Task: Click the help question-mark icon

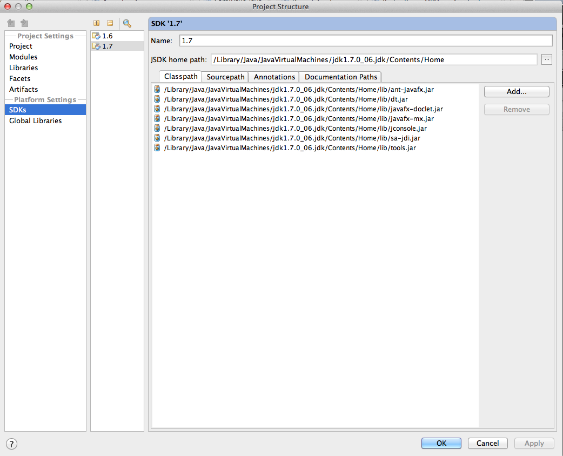Action: [11, 444]
